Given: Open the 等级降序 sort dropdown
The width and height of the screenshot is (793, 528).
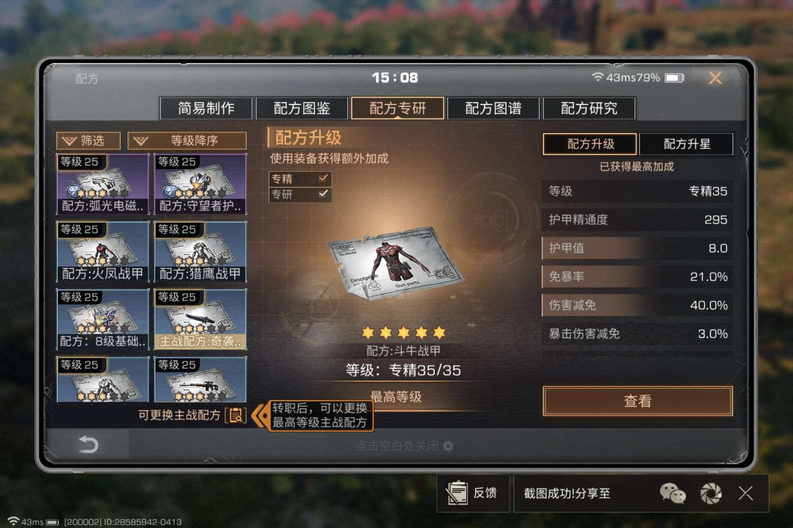Looking at the screenshot, I should (187, 141).
